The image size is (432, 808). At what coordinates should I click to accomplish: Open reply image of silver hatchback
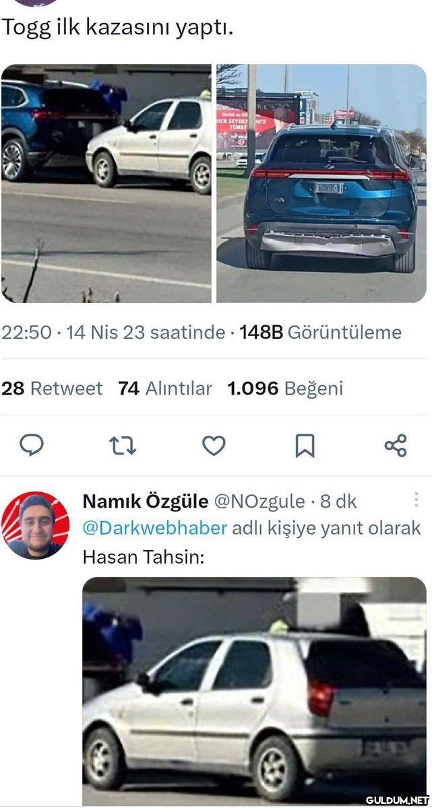click(254, 691)
